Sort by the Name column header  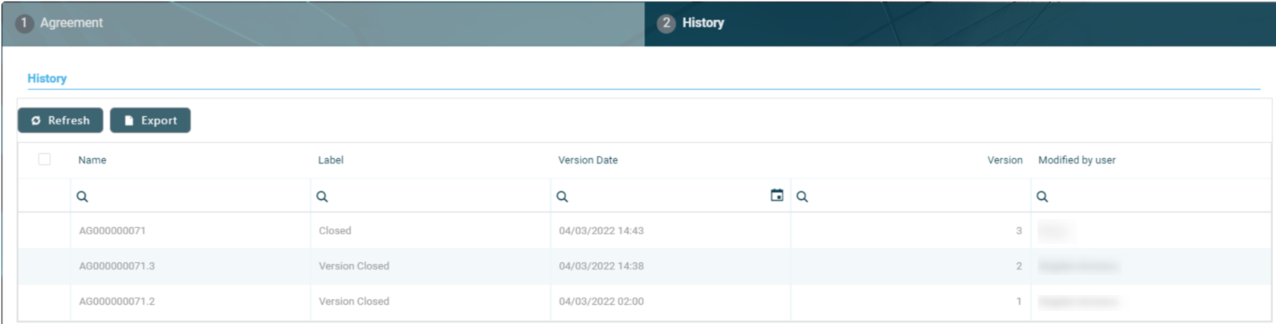pos(92,160)
